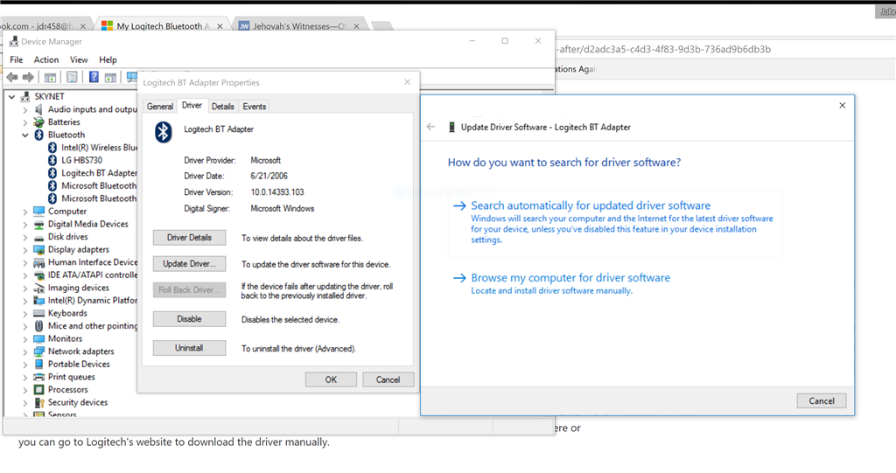This screenshot has width=896, height=473.
Task: Expand Portable Devices
Action: pos(25,365)
